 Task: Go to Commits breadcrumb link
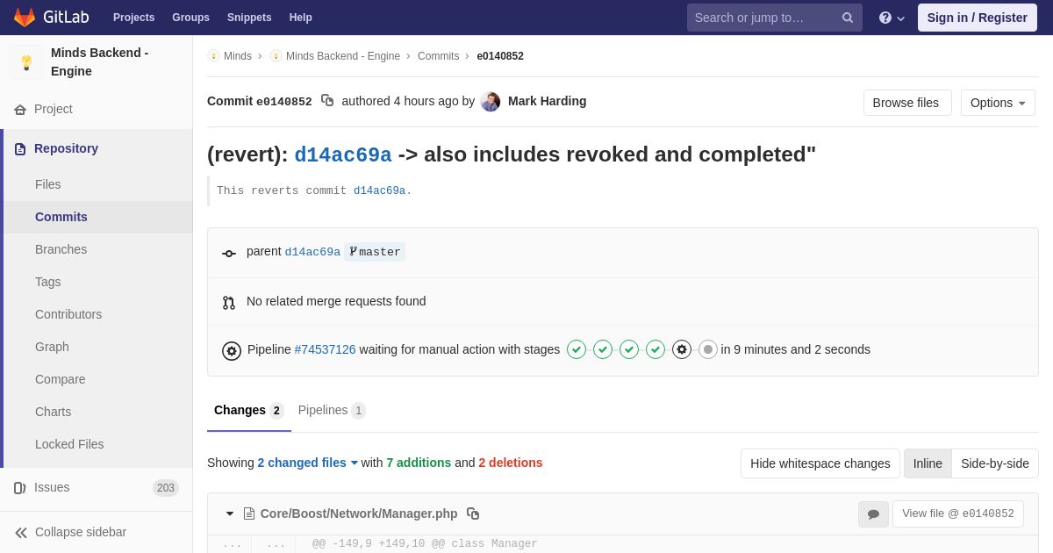(438, 56)
